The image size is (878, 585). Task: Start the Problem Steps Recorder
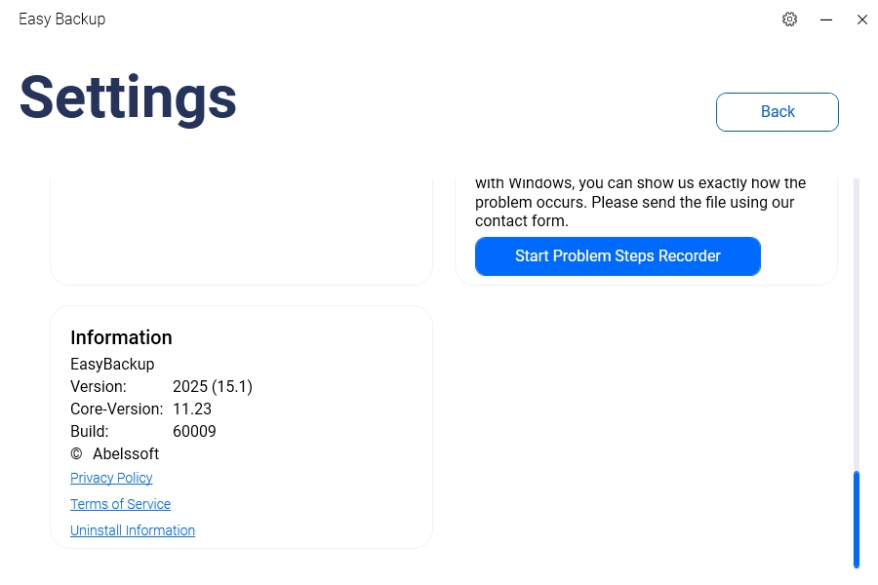(618, 256)
